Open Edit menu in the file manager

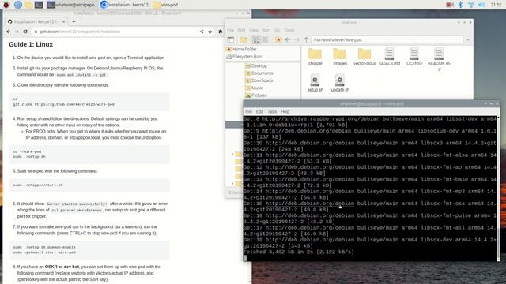tap(241, 30)
